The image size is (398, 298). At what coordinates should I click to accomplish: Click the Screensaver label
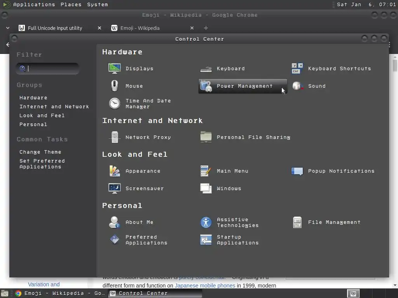click(x=145, y=188)
